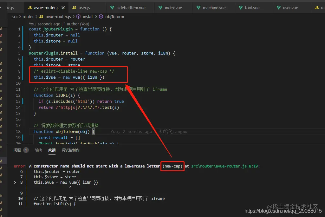Open the user.vue tab
The image size is (325, 217).
(x=290, y=8)
